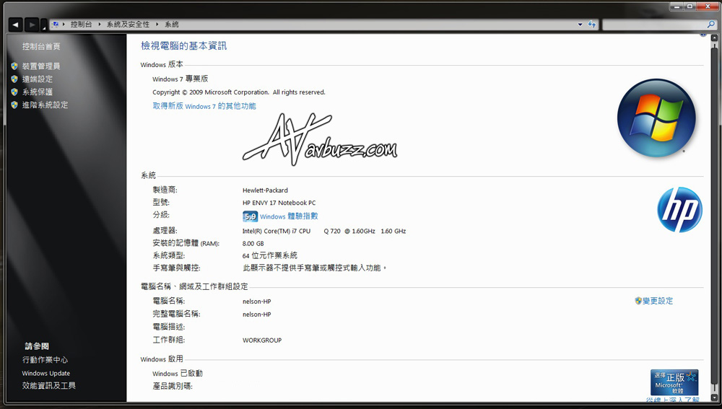
Task: Click the HP manufacturer logo
Action: [x=679, y=210]
